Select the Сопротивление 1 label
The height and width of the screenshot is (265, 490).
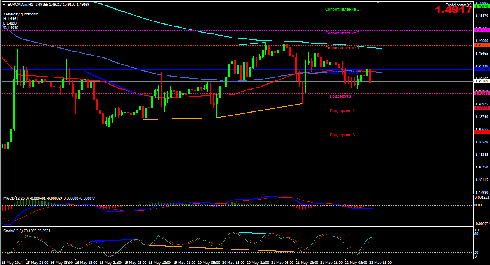342,48
